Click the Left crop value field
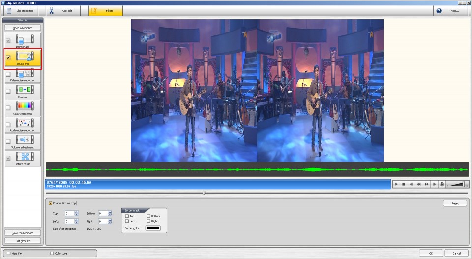The image size is (472, 259). tap(69, 221)
